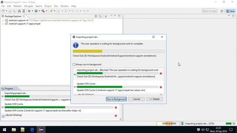Image resolution: width=237 pixels, height=133 pixels.
Task: Click the green Run button icon
Action: [36, 11]
